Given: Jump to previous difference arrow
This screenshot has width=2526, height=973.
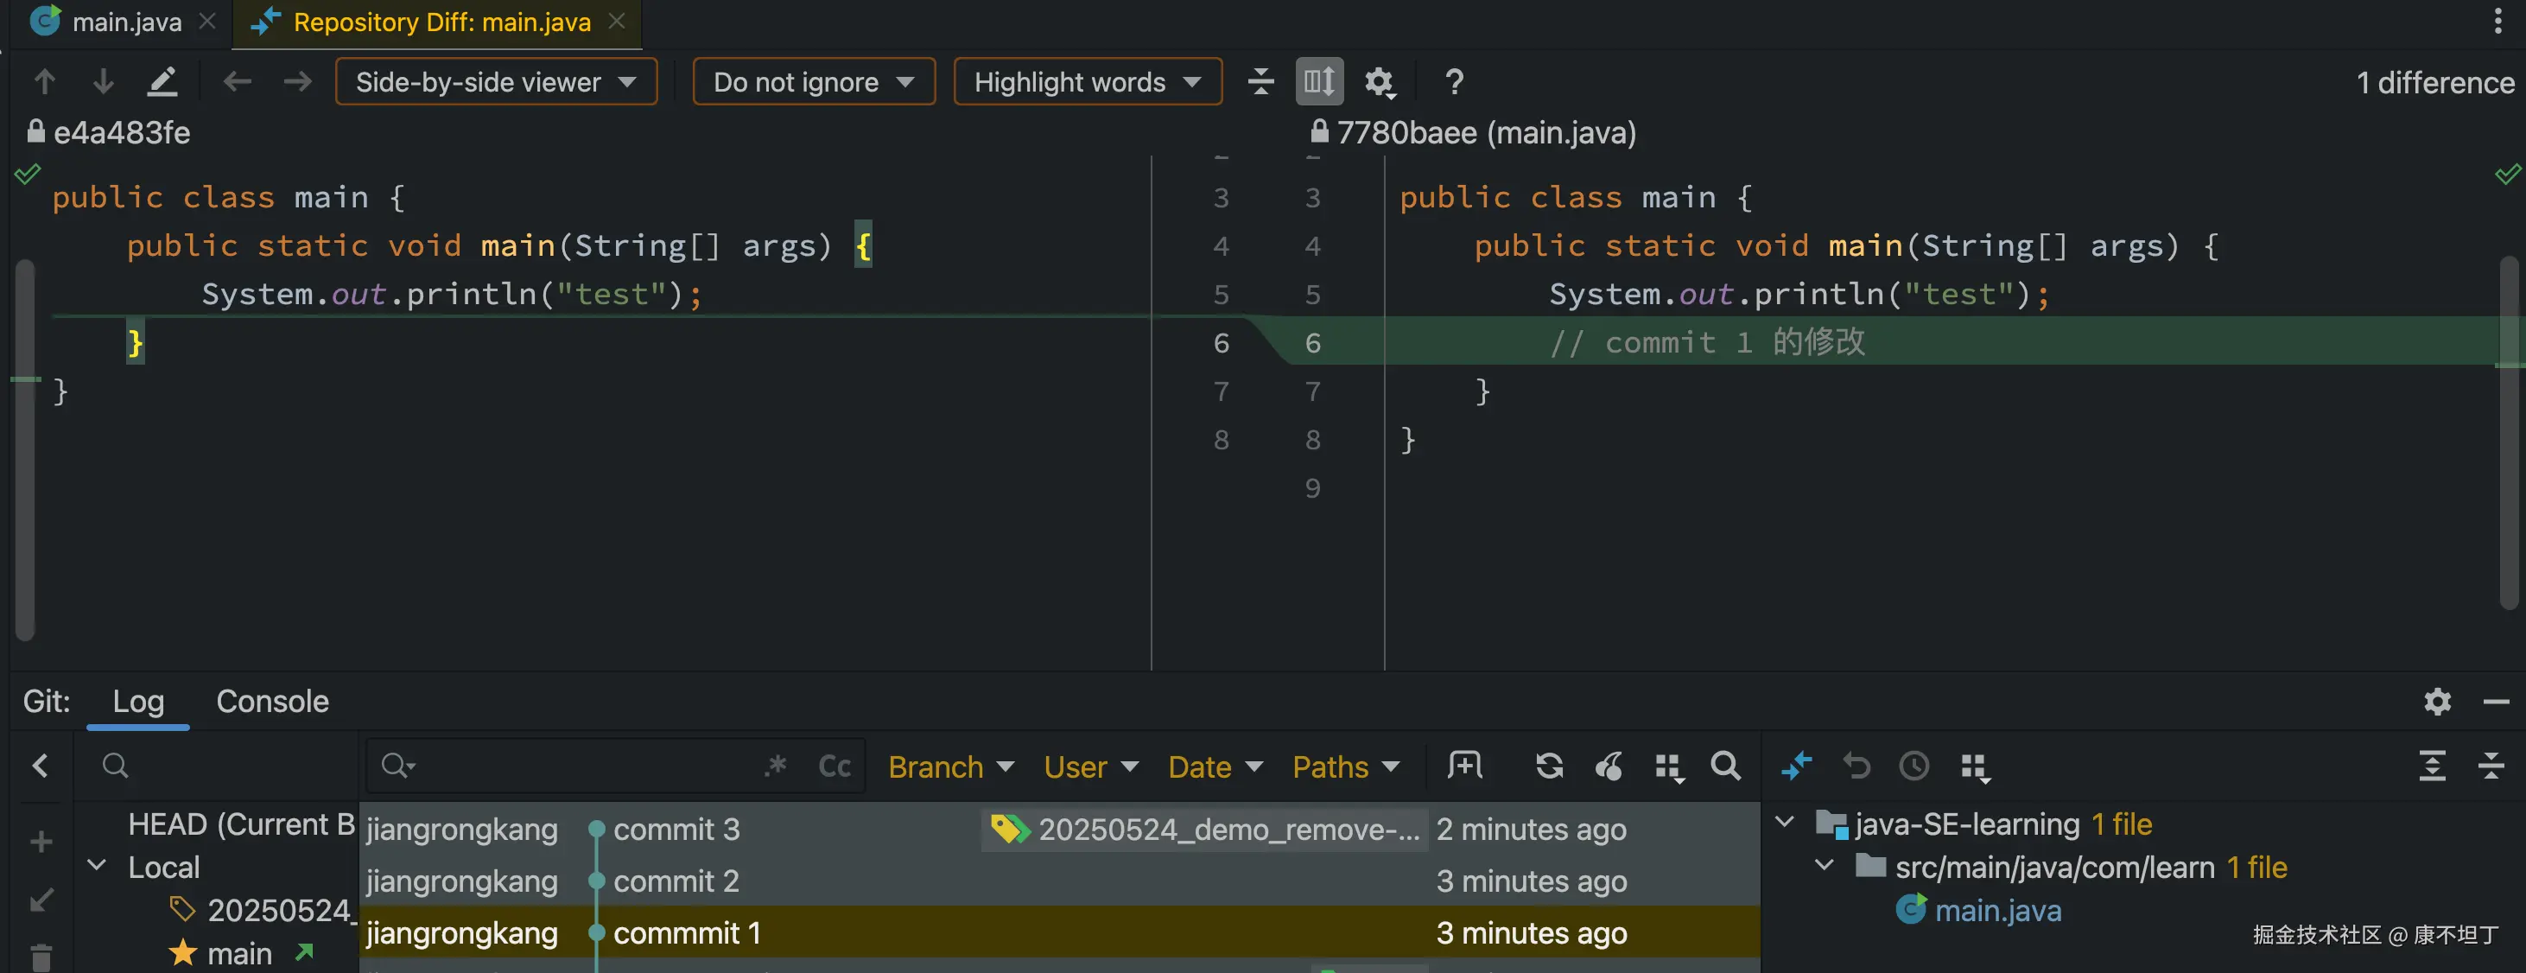Looking at the screenshot, I should (x=44, y=81).
